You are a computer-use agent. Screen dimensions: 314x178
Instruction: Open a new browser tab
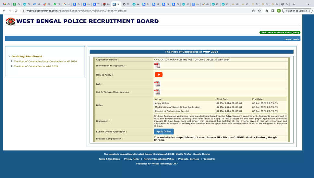294,4
